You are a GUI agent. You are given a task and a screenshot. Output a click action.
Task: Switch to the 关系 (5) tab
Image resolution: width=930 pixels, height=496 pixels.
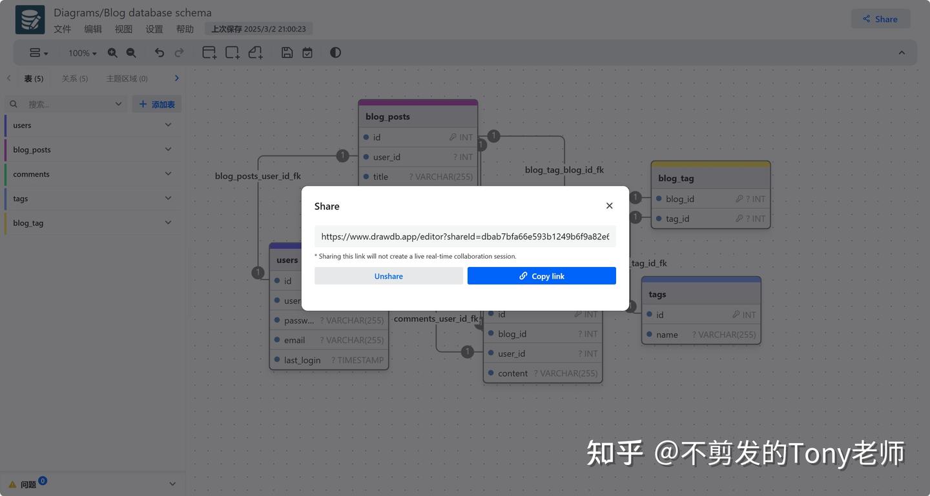74,78
